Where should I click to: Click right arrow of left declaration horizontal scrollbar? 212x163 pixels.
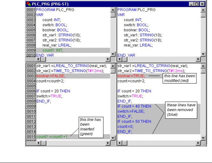click(108, 59)
